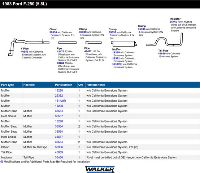The image size is (200, 173).
Task: Open muffler 22382 link in the diagram
Action: 116,58
